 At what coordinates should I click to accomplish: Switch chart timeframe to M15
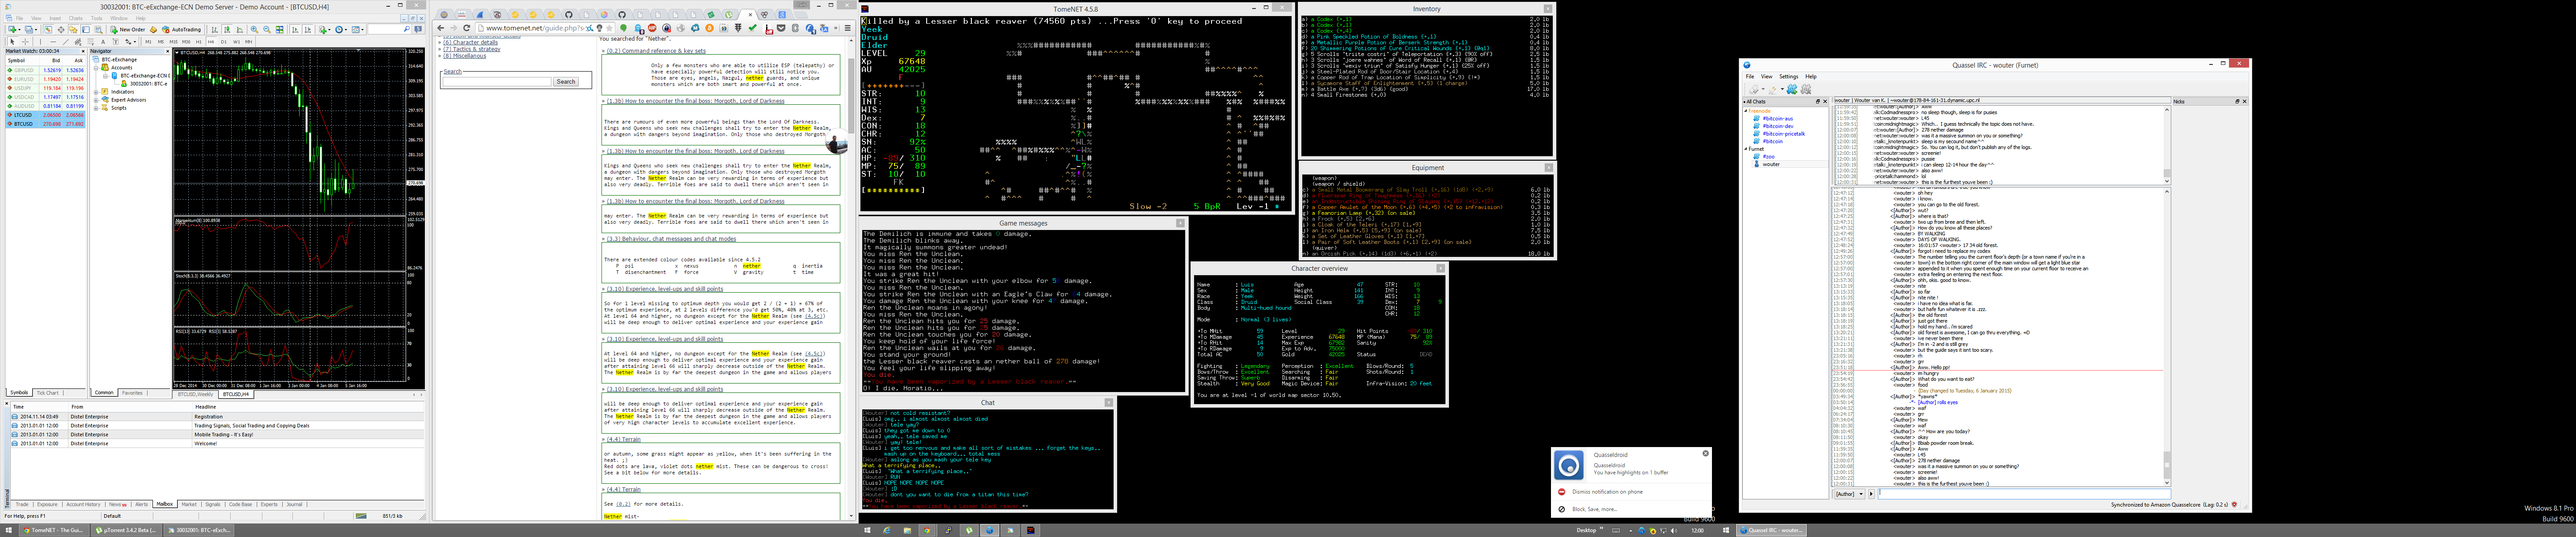pos(173,42)
